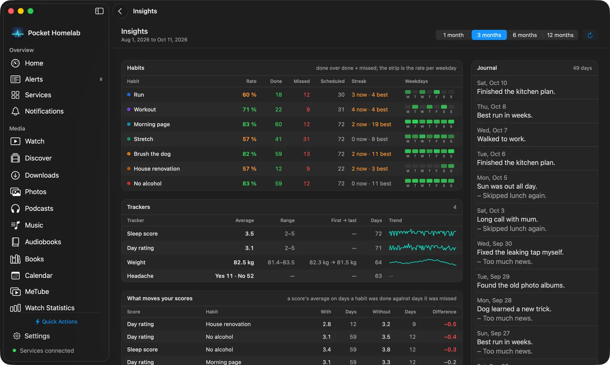Viewport: 610px width, 365px height.
Task: Click the Alerts count badge 8
Action: click(x=101, y=79)
